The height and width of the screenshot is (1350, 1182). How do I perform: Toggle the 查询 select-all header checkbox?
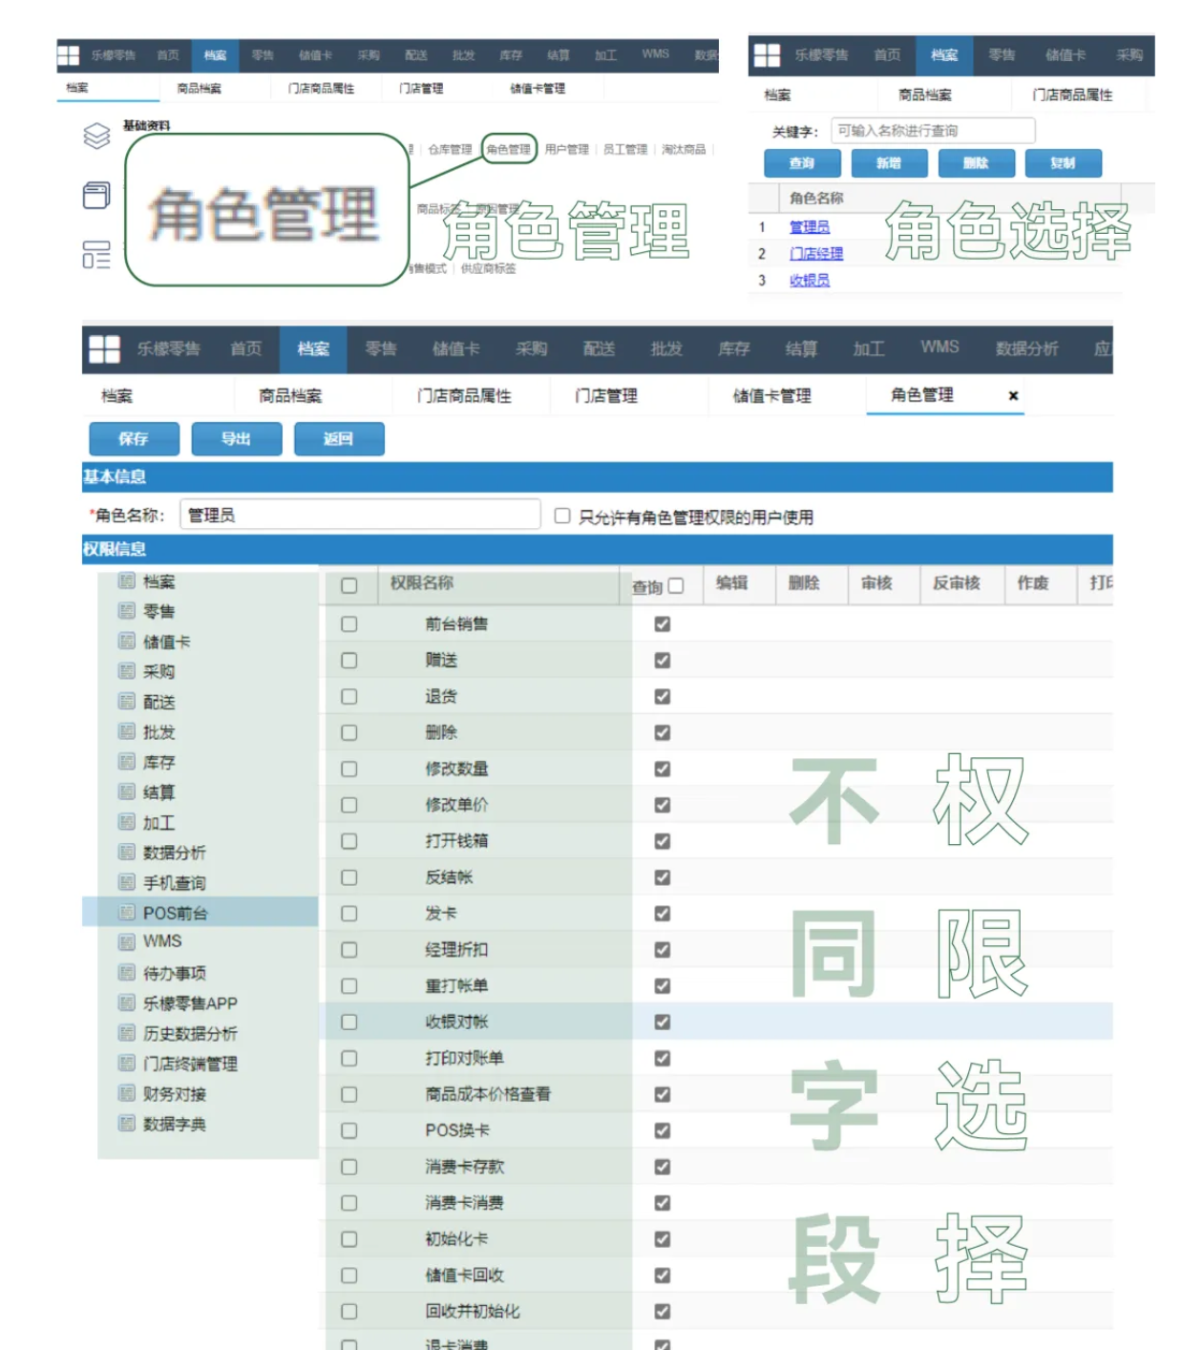click(676, 586)
